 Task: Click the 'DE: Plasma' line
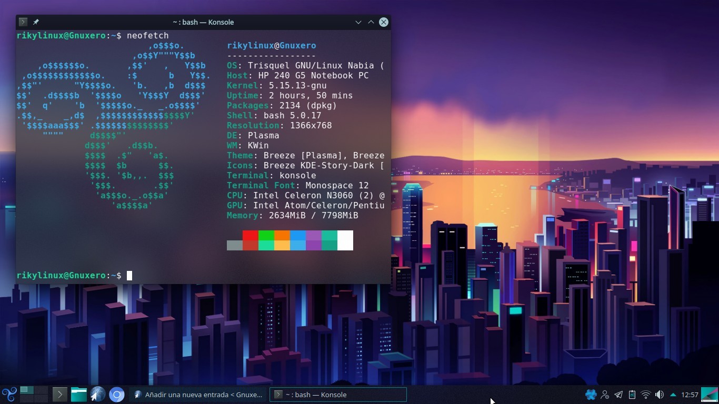coord(253,136)
